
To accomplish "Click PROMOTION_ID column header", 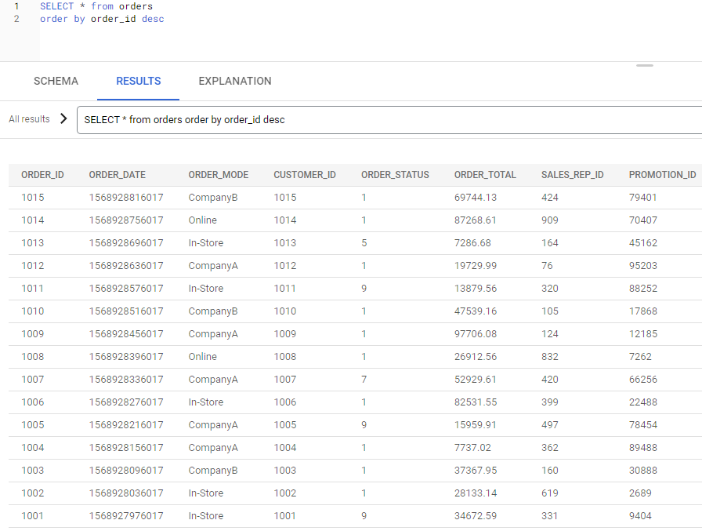I will click(x=663, y=175).
